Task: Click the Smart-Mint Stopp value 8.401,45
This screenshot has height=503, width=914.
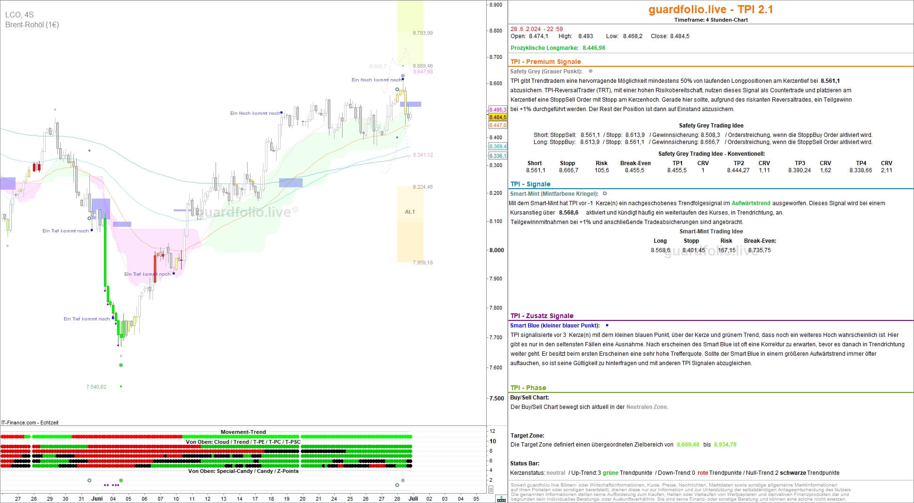Action: pos(694,250)
